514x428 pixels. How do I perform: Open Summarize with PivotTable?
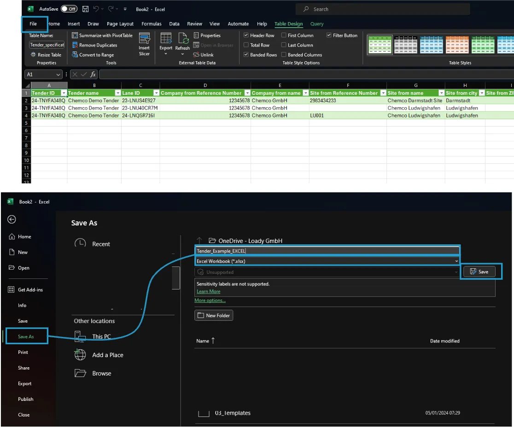tap(102, 35)
